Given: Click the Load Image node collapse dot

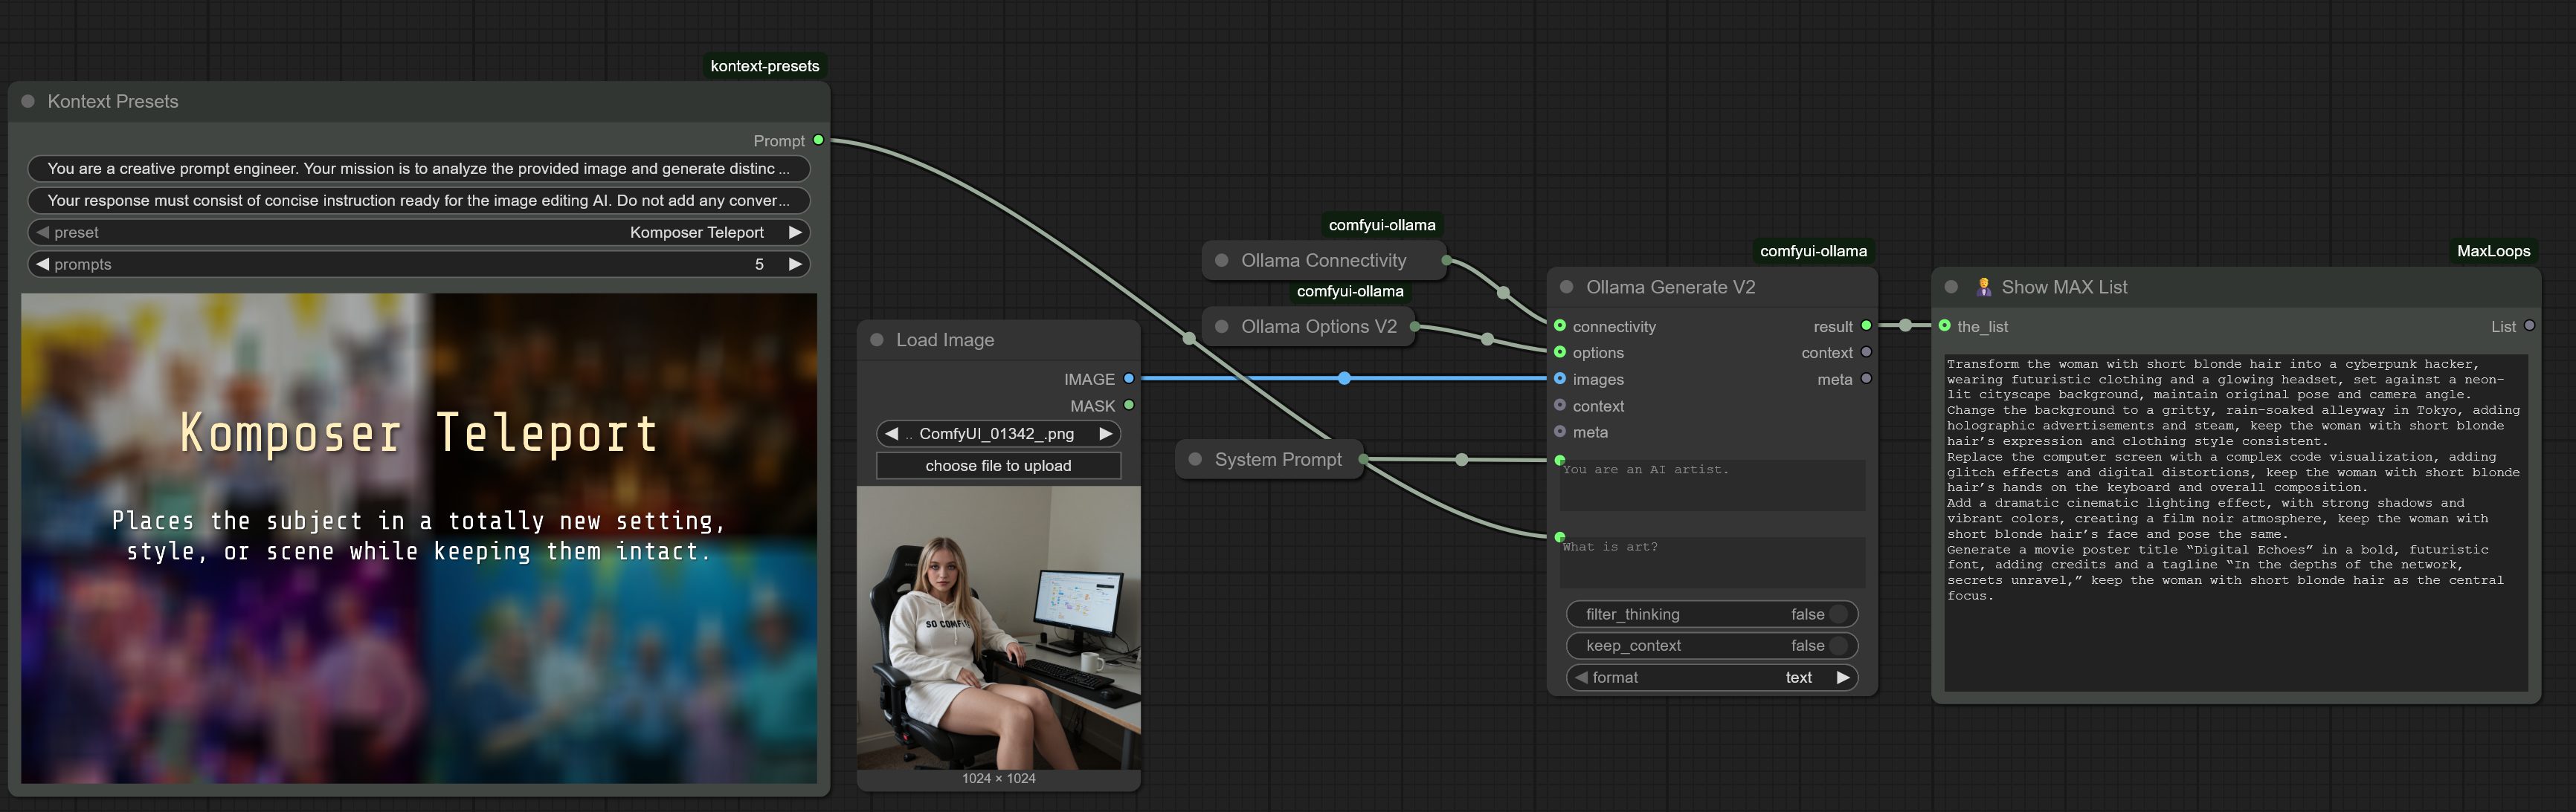Looking at the screenshot, I should pos(877,340).
